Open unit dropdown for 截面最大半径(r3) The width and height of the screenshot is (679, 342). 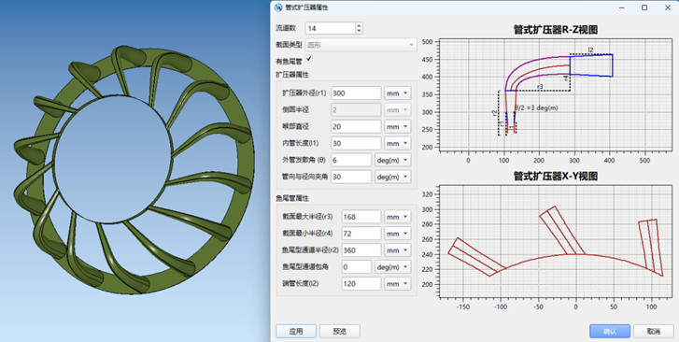[x=398, y=217]
